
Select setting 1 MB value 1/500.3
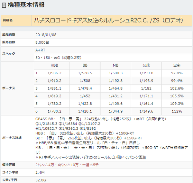pos(115,73)
